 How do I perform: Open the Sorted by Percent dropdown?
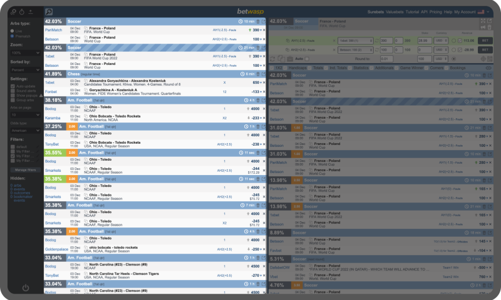(x=26, y=70)
